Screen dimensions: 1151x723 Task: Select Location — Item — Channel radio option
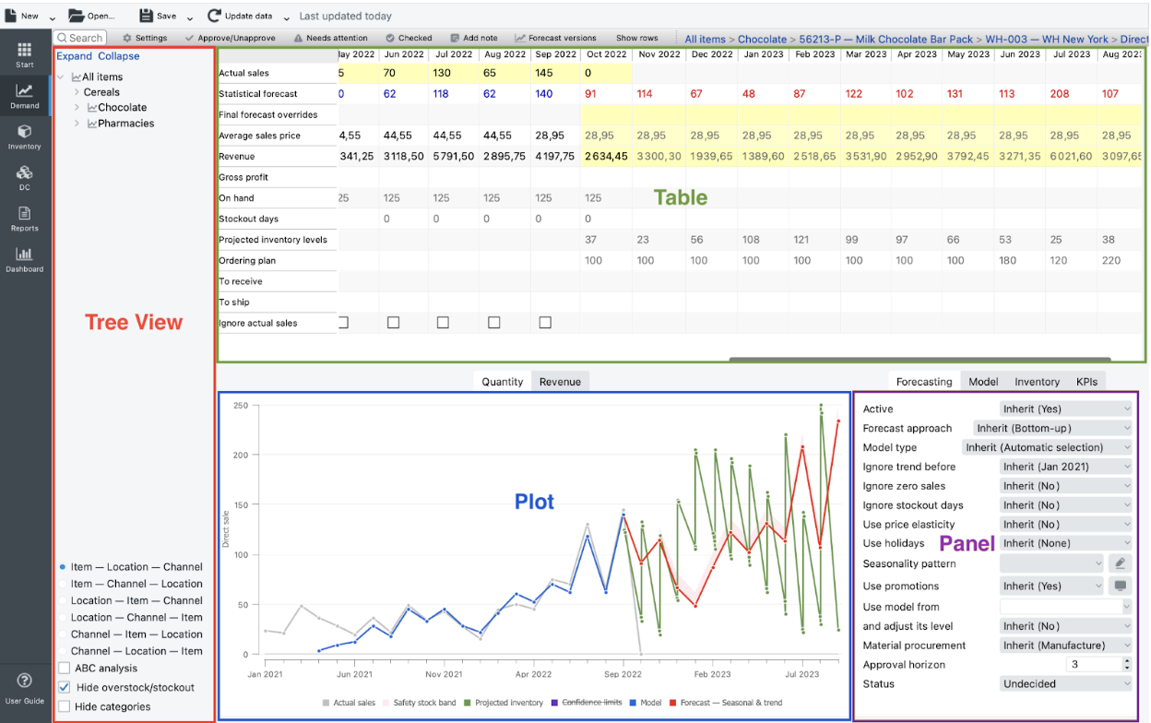click(x=63, y=600)
